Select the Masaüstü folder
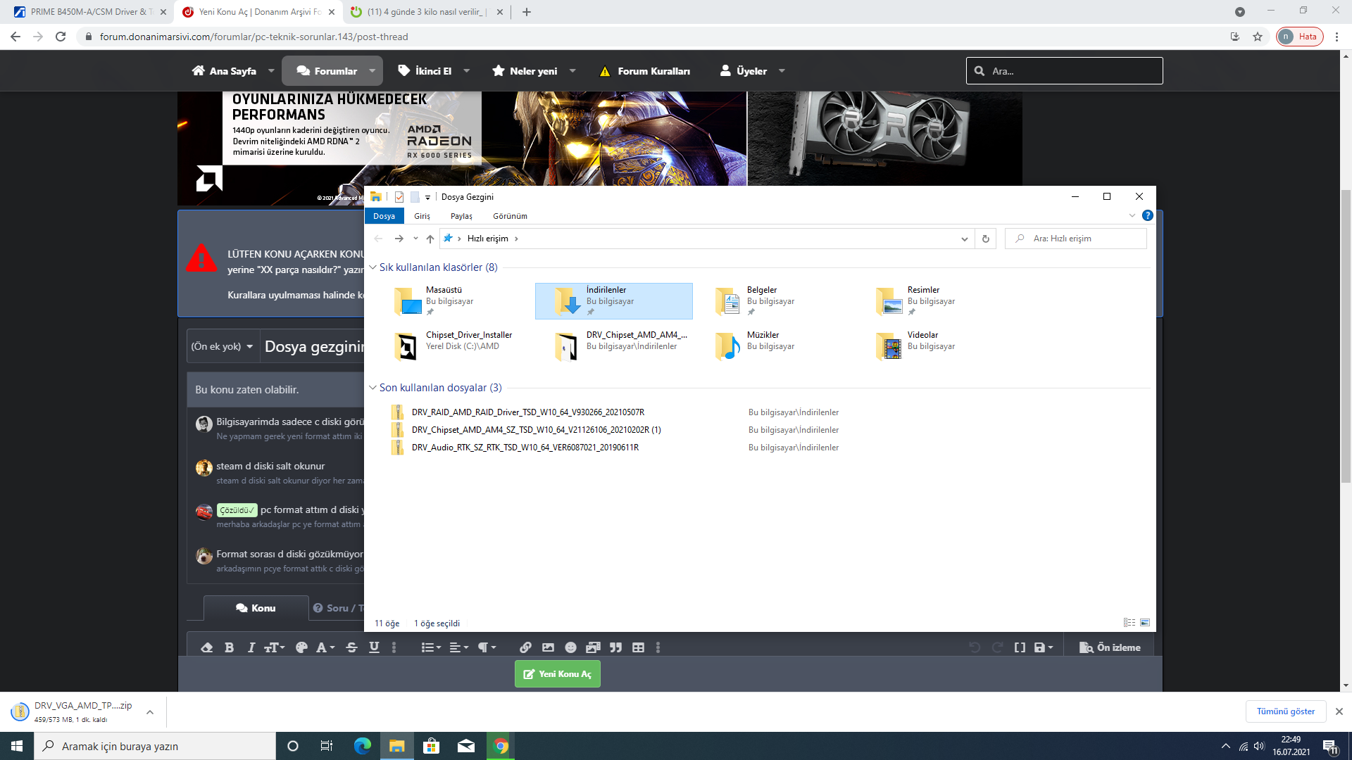 [x=453, y=301]
